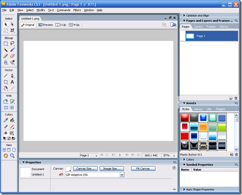Collapse the Symbol Properties panel
Viewport: 242px width, 195px height.
pos(184,164)
